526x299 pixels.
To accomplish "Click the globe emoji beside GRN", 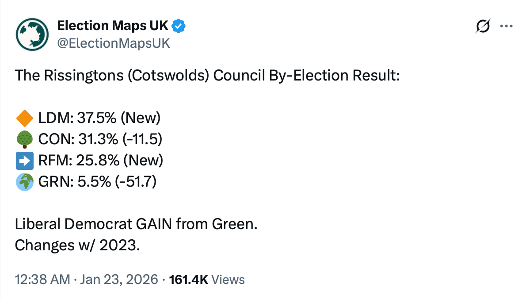I will tap(24, 182).
